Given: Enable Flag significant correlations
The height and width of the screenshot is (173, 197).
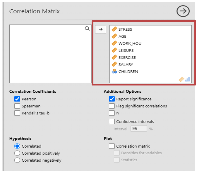Looking at the screenshot, I should [x=112, y=106].
